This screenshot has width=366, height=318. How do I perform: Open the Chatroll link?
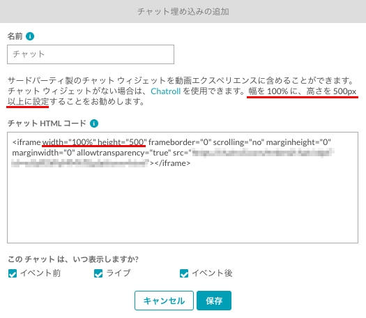(165, 91)
